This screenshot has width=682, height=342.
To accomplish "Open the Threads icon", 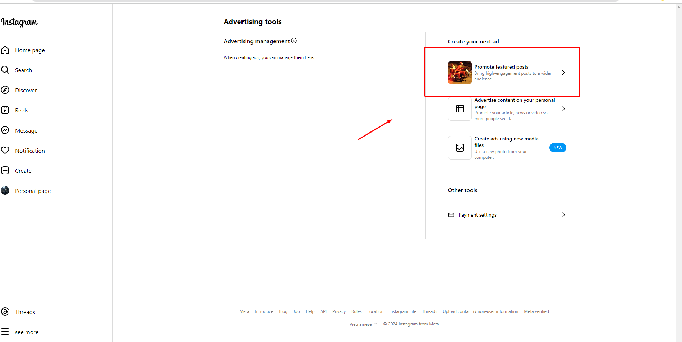I will [x=5, y=311].
